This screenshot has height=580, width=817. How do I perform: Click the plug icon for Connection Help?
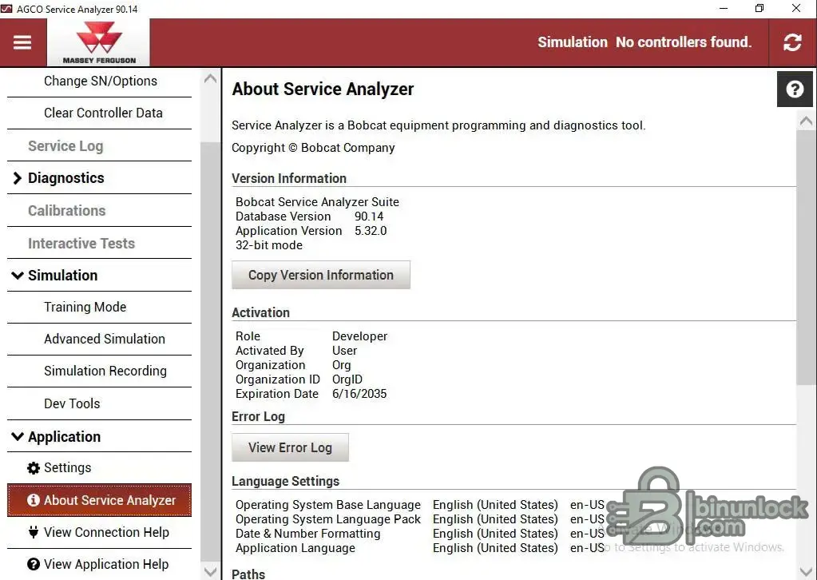34,532
